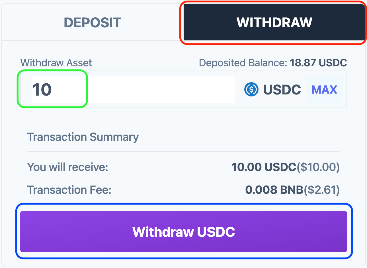The height and width of the screenshot is (268, 367).
Task: Confirm with the Withdraw USDC button
Action: (x=184, y=231)
